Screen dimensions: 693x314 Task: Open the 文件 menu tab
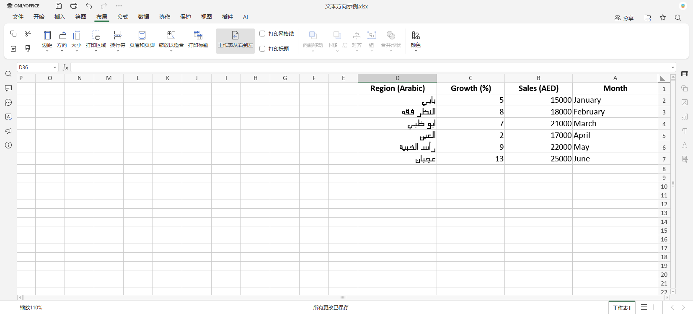[18, 17]
